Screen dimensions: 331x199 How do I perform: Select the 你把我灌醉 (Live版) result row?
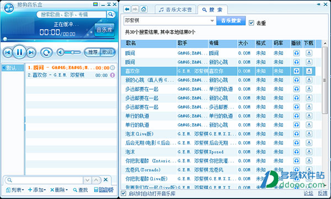218,179
